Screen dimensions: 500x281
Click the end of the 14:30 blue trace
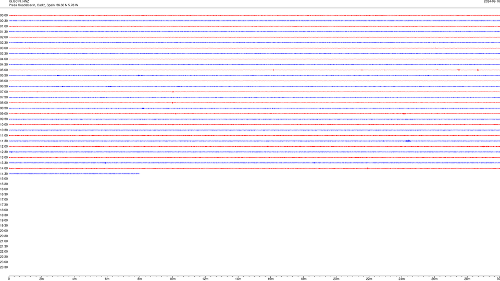tap(139, 174)
